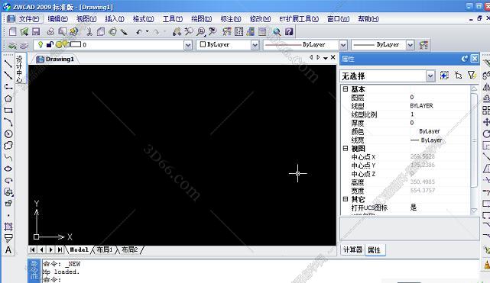490x283 pixels.
Task: Select the Zoom Realtime magnifier icon
Action: click(189, 32)
